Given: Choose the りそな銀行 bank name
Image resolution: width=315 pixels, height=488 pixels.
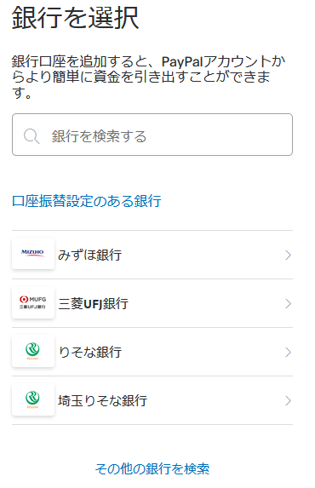Looking at the screenshot, I should pos(89,353).
